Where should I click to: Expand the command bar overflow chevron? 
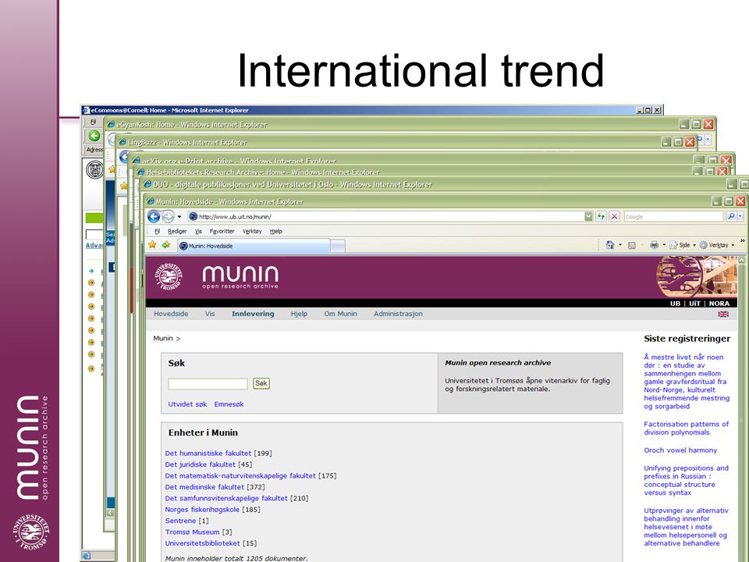pos(742,241)
